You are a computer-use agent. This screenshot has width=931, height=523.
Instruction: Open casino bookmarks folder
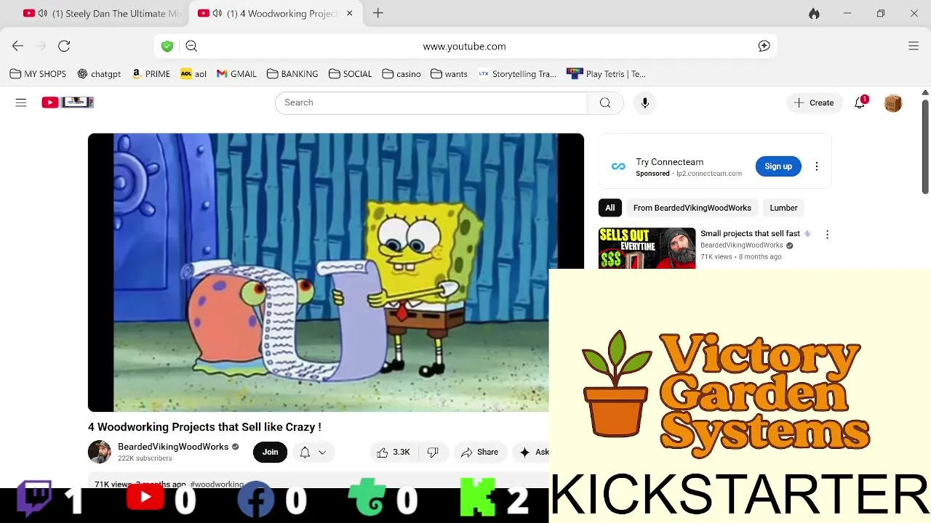pyautogui.click(x=401, y=74)
